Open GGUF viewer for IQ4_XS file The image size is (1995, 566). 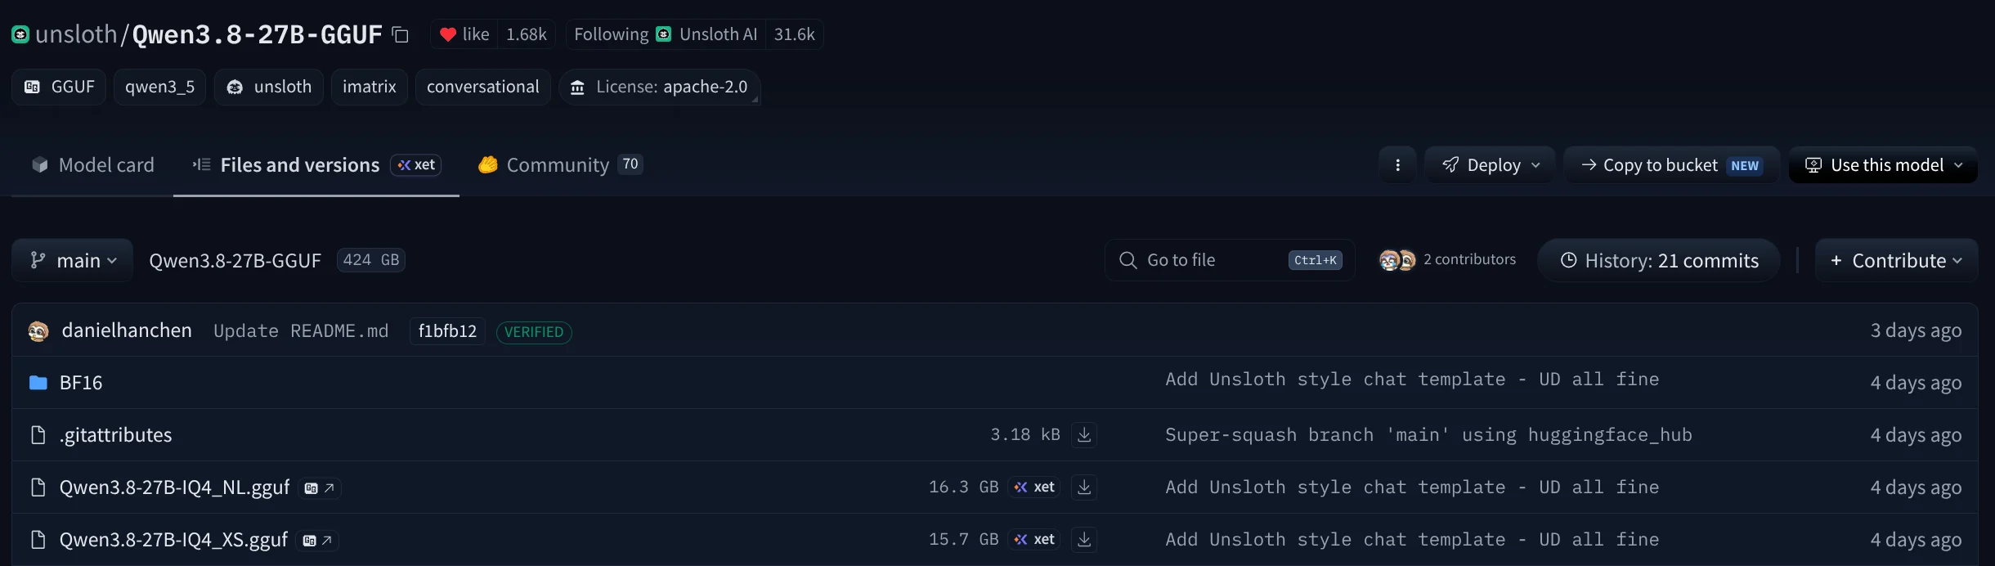point(317,541)
